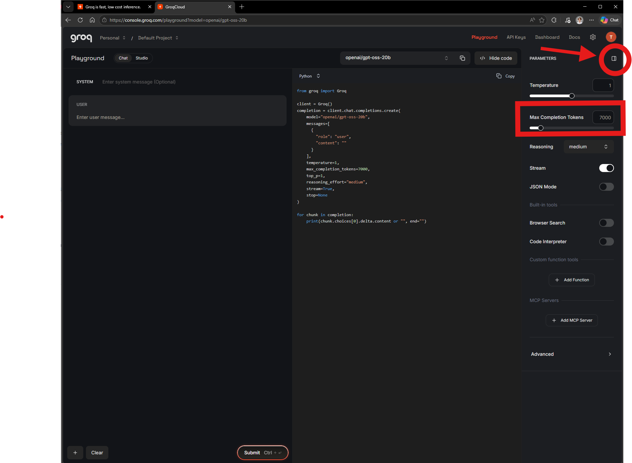The width and height of the screenshot is (632, 463).
Task: Click Add MCP Server button
Action: click(x=572, y=320)
